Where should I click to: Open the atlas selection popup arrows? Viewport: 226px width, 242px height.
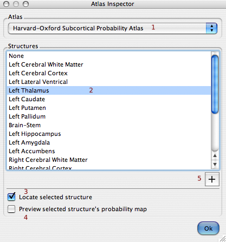coord(211,28)
